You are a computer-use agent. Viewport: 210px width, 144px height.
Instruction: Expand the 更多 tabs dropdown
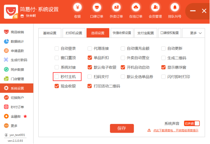click(194, 33)
